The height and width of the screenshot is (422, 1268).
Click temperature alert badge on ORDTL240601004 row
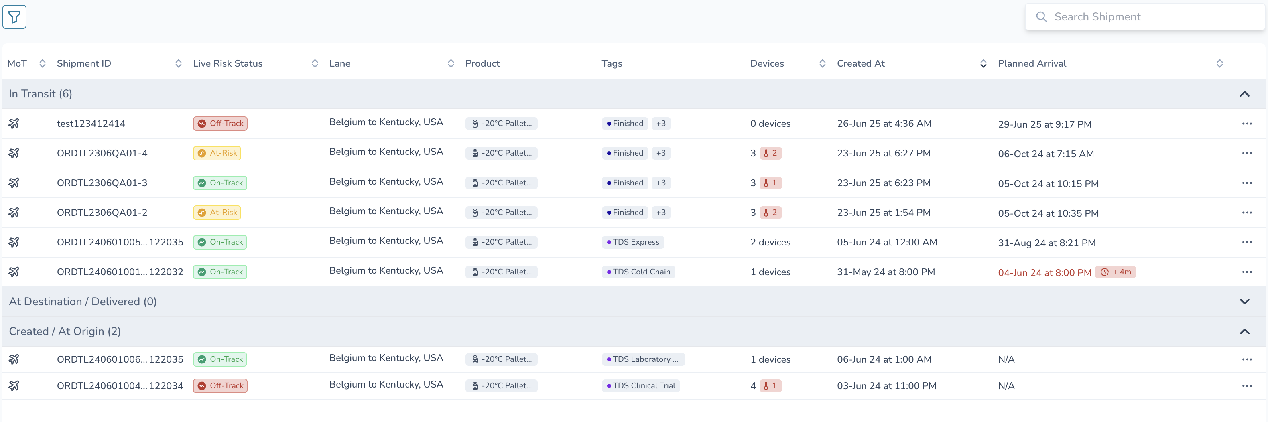[x=770, y=386]
